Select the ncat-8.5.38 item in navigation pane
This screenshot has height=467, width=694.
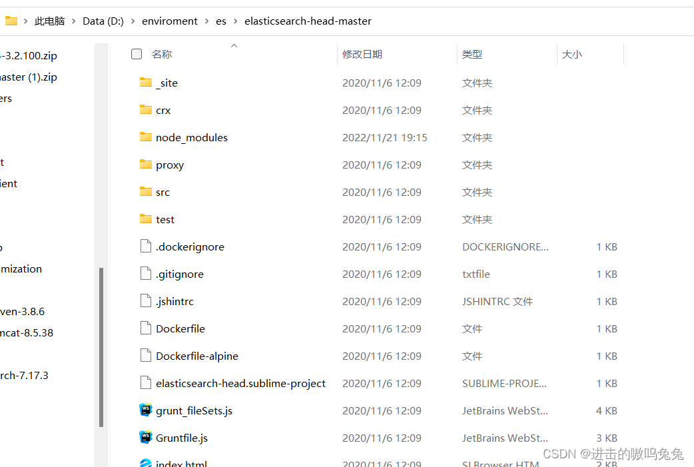click(27, 333)
